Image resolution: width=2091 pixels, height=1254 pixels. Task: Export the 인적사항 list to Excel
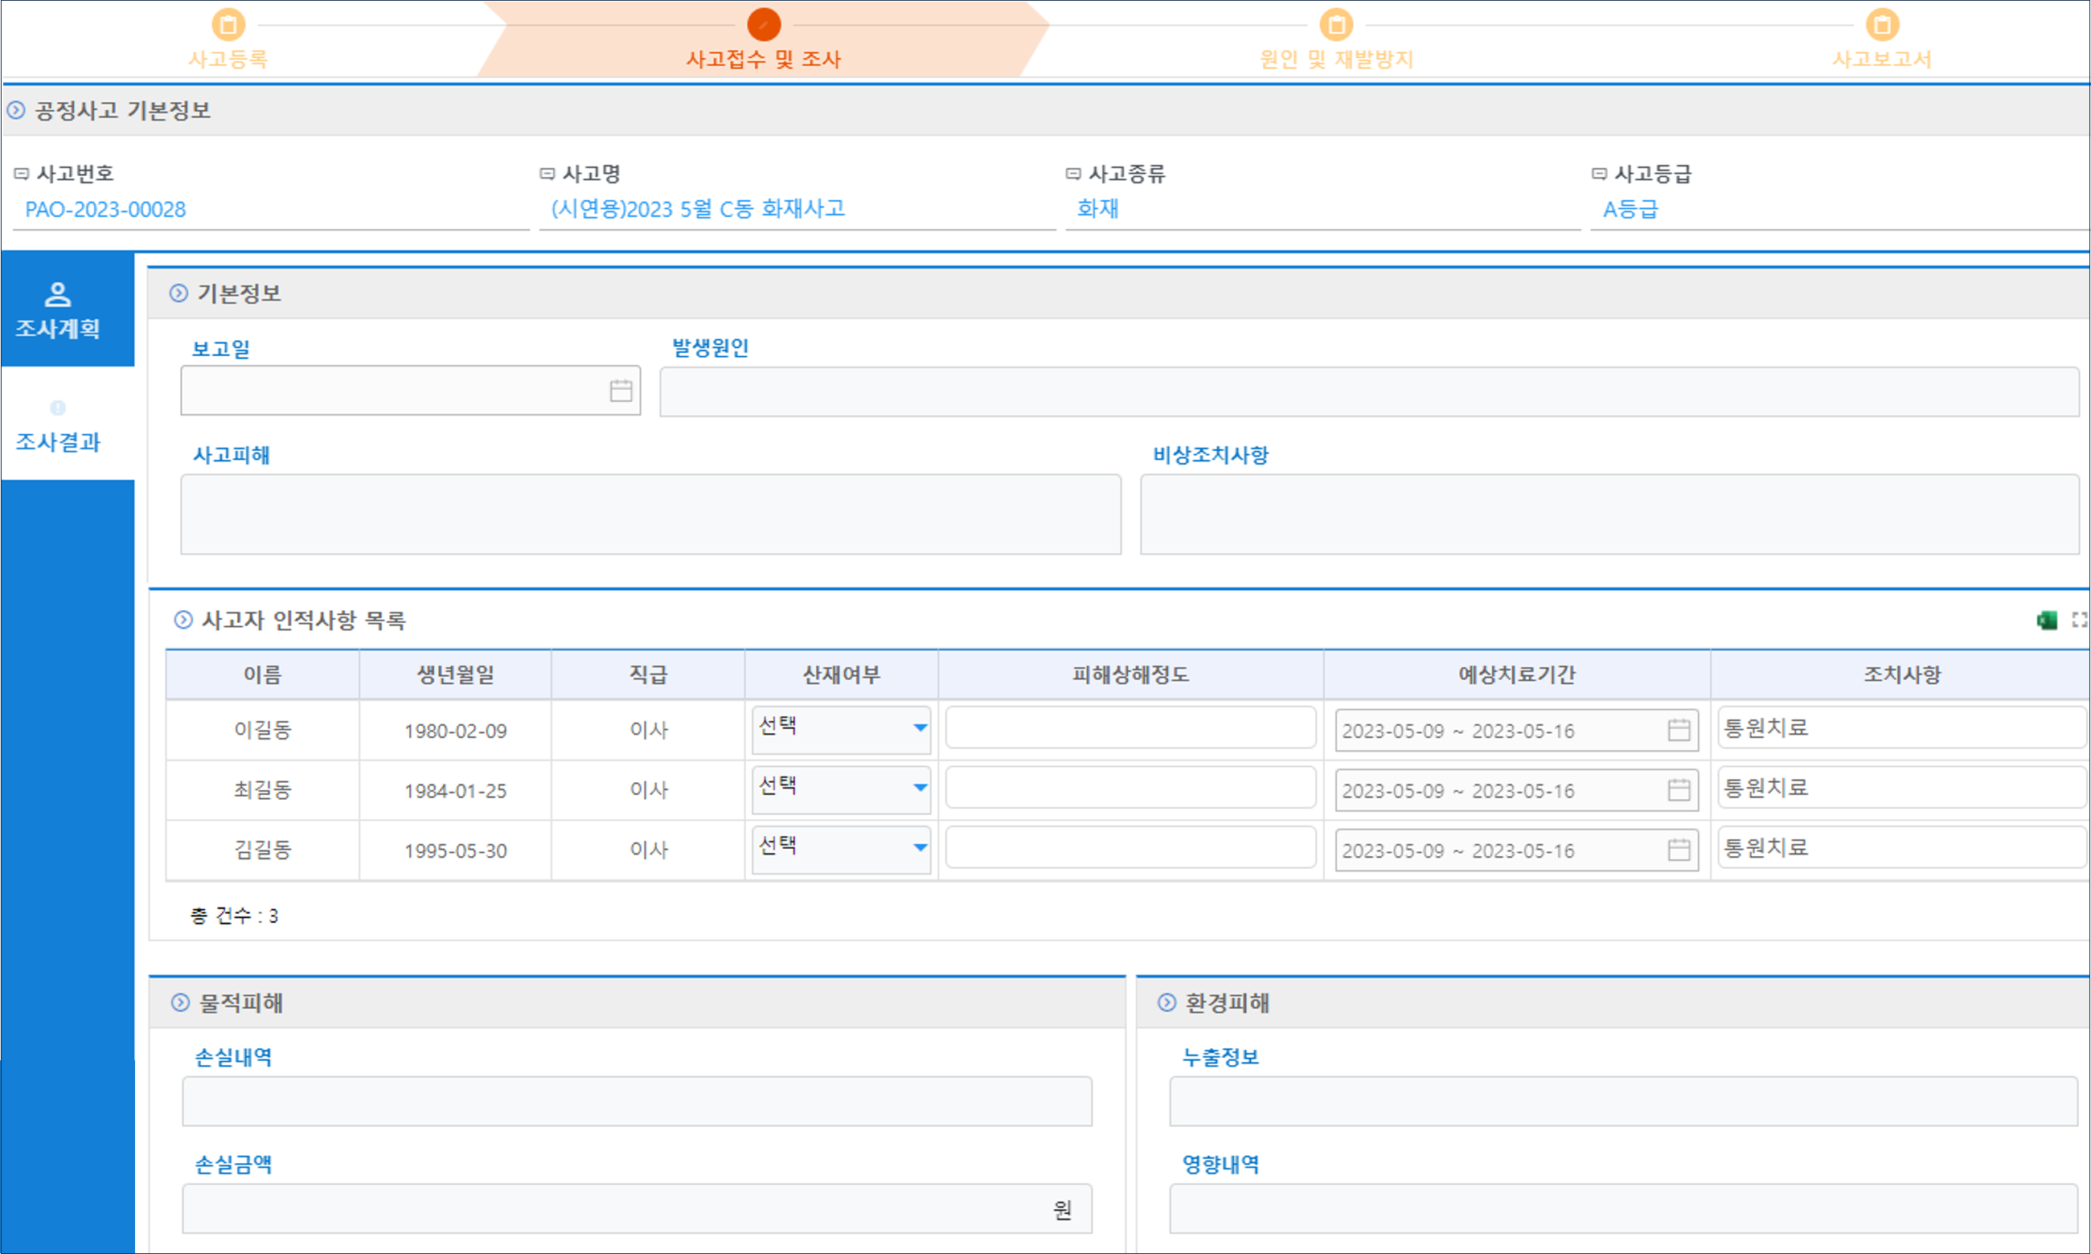pyautogui.click(x=2047, y=621)
